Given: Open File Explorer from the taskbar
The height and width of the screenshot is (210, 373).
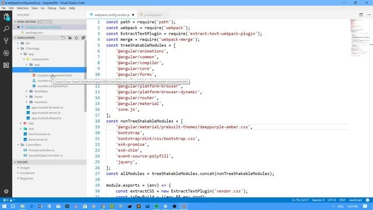Looking at the screenshot, I should (22, 206).
